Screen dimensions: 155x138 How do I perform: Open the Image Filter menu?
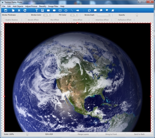click(53, 6)
